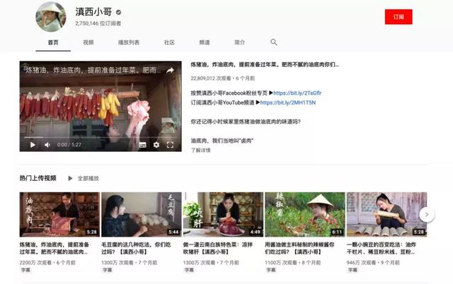Open the 辣椒酱 video thumbnail with hat
The image size is (453, 284).
pyautogui.click(x=305, y=215)
